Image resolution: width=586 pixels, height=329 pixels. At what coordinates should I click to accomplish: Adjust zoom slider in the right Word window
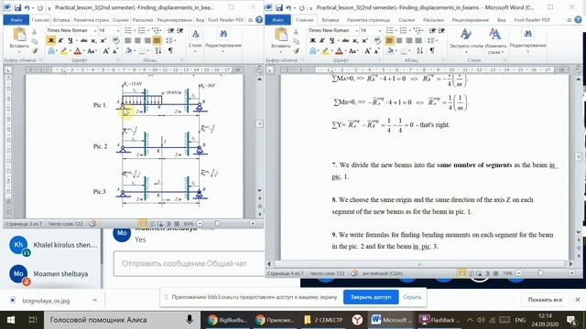[x=540, y=273]
